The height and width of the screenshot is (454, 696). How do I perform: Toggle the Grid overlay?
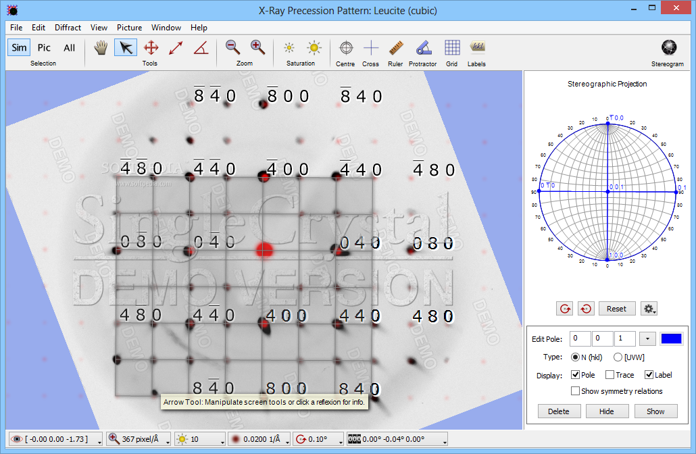[x=452, y=47]
